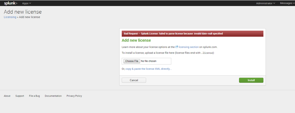Viewport: 295px width, 113px height.
Task: Open the About footer link
Action: [x=7, y=96]
